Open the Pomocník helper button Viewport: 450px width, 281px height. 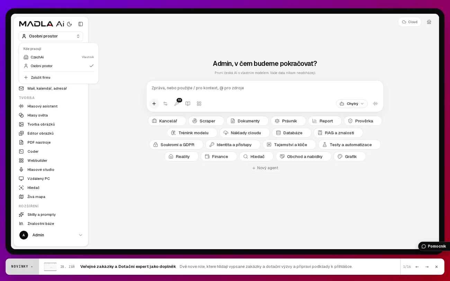click(x=434, y=246)
